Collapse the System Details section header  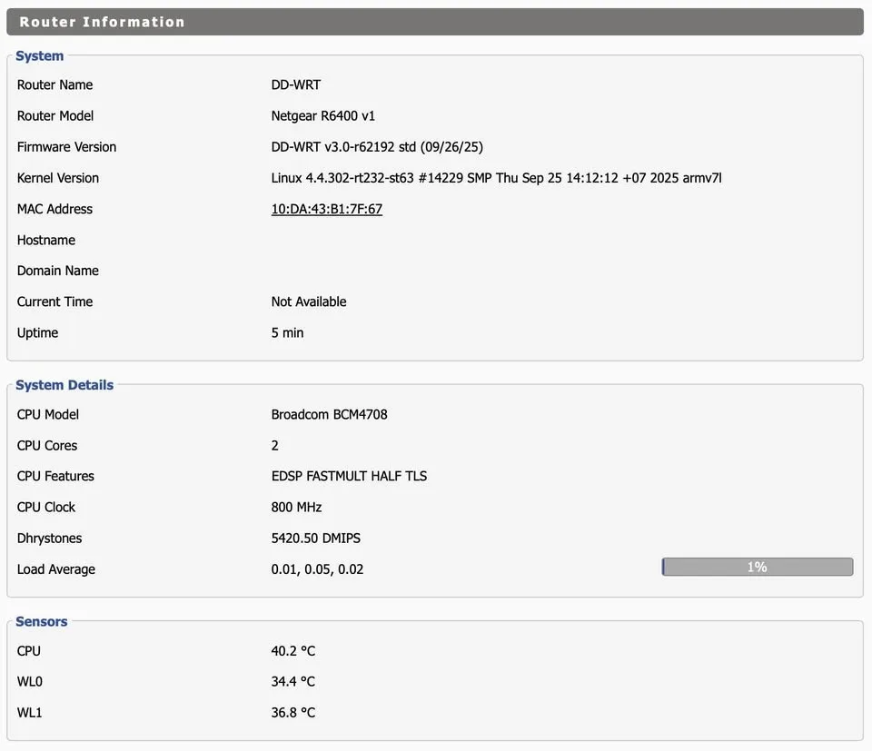click(64, 384)
